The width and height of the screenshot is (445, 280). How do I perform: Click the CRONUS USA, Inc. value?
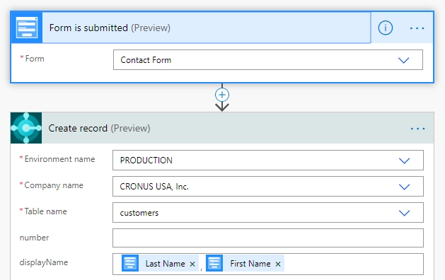[x=154, y=187]
